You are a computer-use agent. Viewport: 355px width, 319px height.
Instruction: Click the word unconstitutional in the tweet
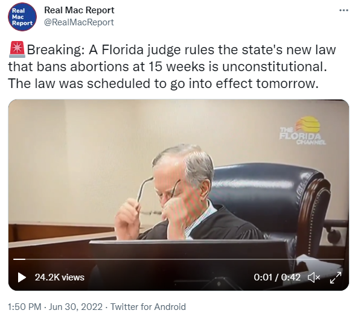pyautogui.click(x=274, y=66)
